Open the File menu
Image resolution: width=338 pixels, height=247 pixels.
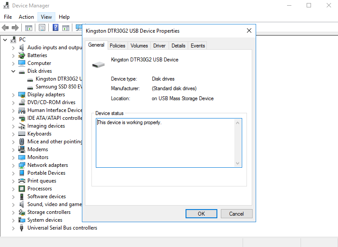8,17
